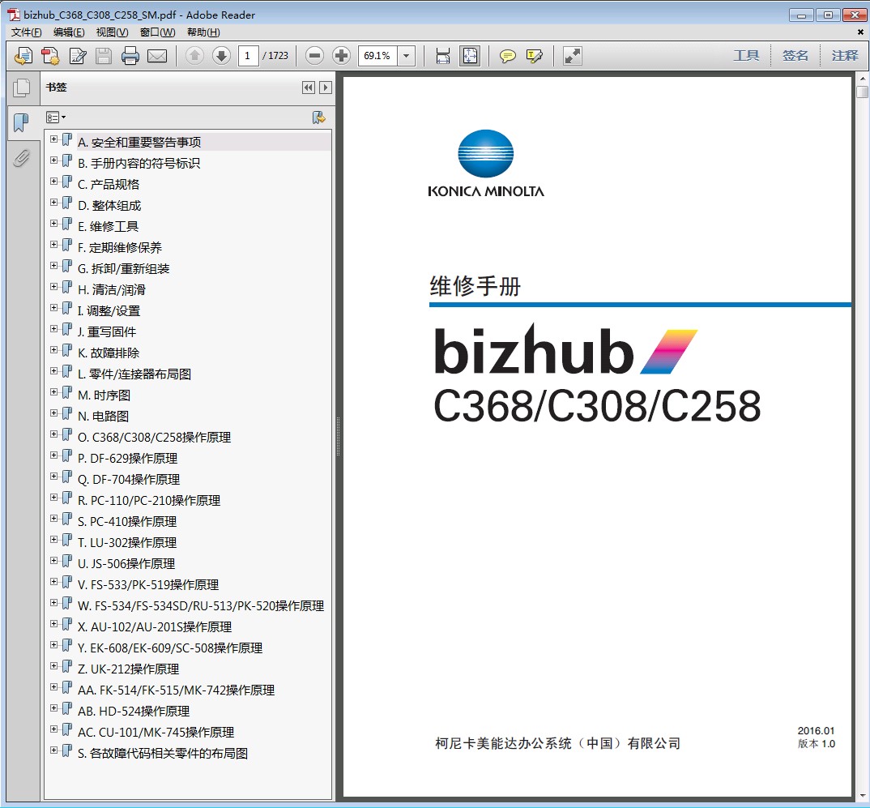870x808 pixels.
Task: Go to previous page arrow
Action: [194, 55]
